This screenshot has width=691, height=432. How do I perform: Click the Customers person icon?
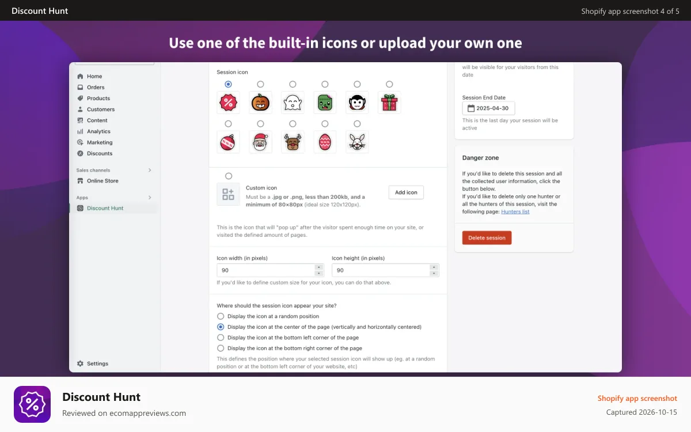(x=81, y=109)
